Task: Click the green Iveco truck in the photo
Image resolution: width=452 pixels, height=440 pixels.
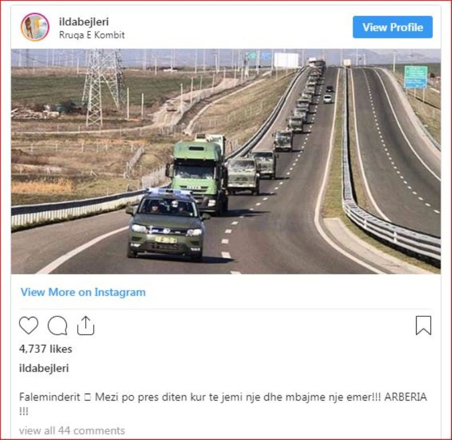Action: coord(197,174)
